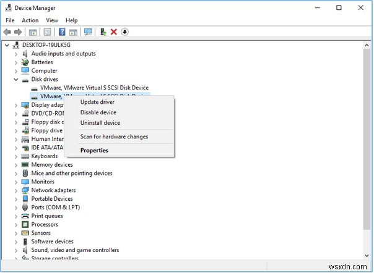Open the View menu
The image size is (374, 273).
click(52, 20)
